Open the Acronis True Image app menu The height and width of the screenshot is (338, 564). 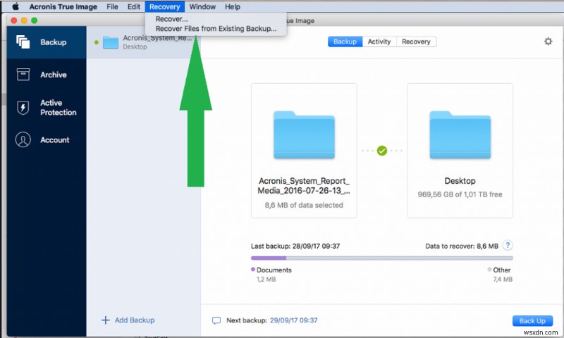point(63,6)
